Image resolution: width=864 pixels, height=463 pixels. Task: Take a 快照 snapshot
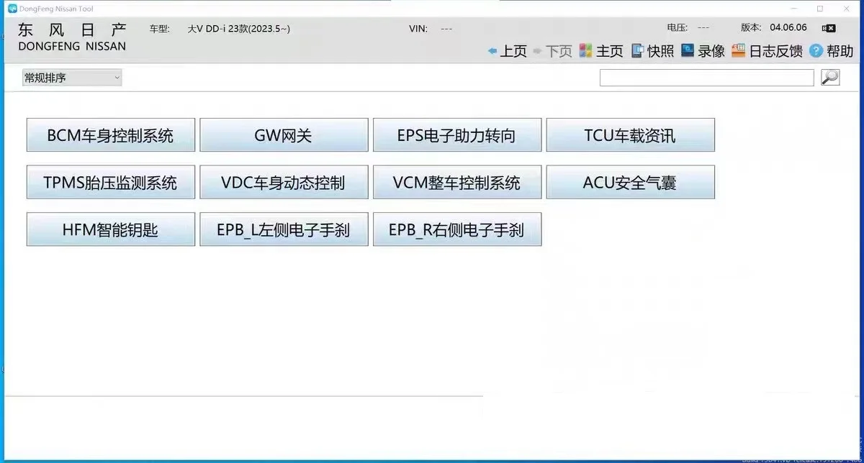point(660,51)
